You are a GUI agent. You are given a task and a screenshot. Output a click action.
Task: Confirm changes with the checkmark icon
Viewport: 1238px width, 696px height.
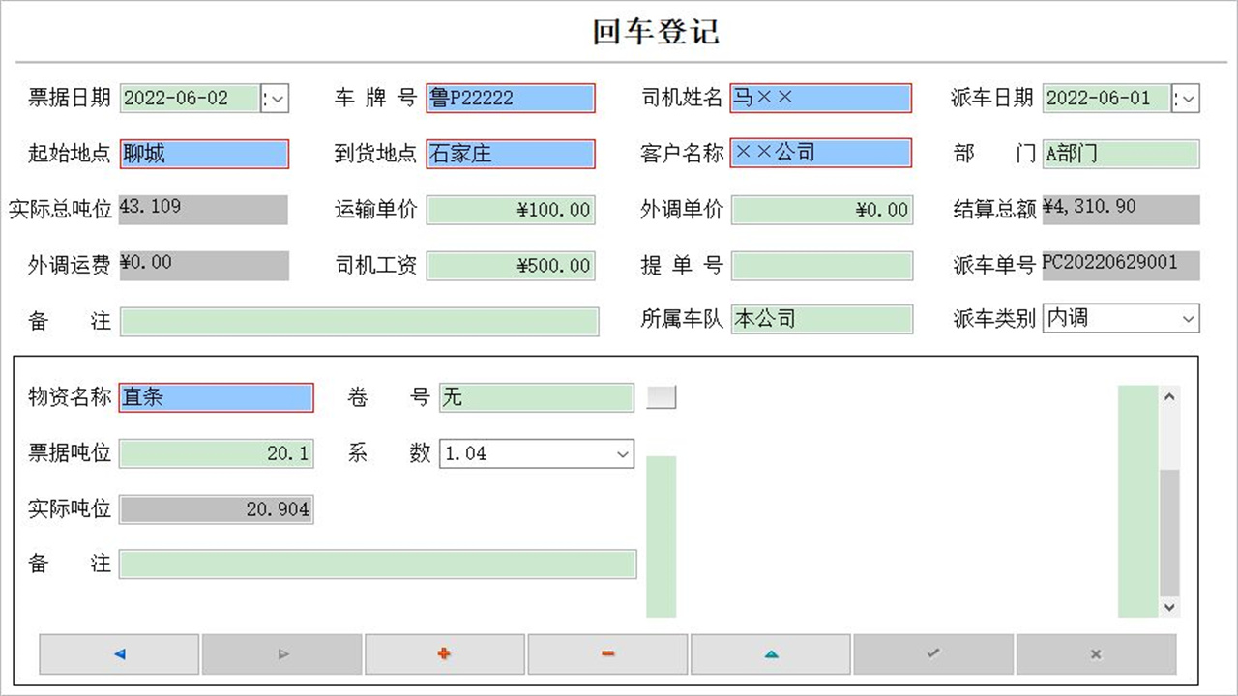932,653
